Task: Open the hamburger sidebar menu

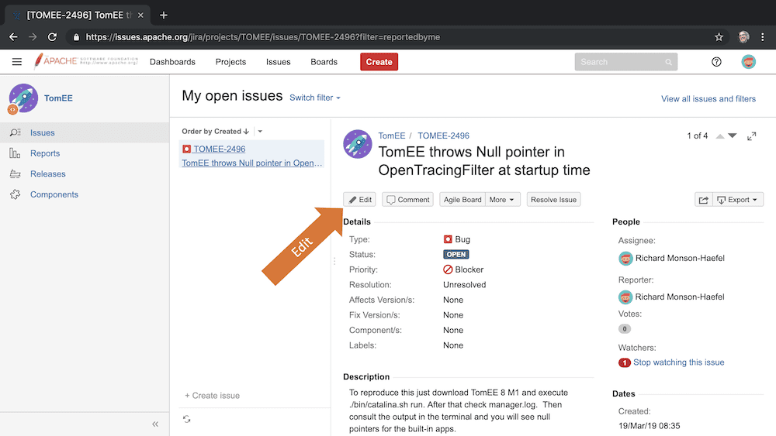Action: pos(17,62)
